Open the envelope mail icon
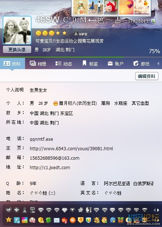The height and width of the screenshot is (227, 162). click(57, 220)
